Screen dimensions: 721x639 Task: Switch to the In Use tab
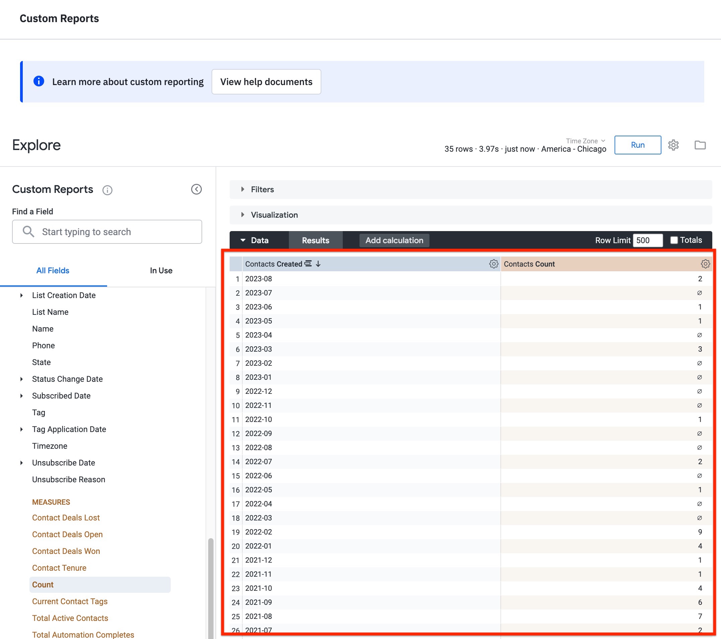161,271
